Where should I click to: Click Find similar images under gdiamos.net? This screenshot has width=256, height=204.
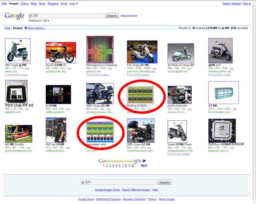[x=98, y=74]
